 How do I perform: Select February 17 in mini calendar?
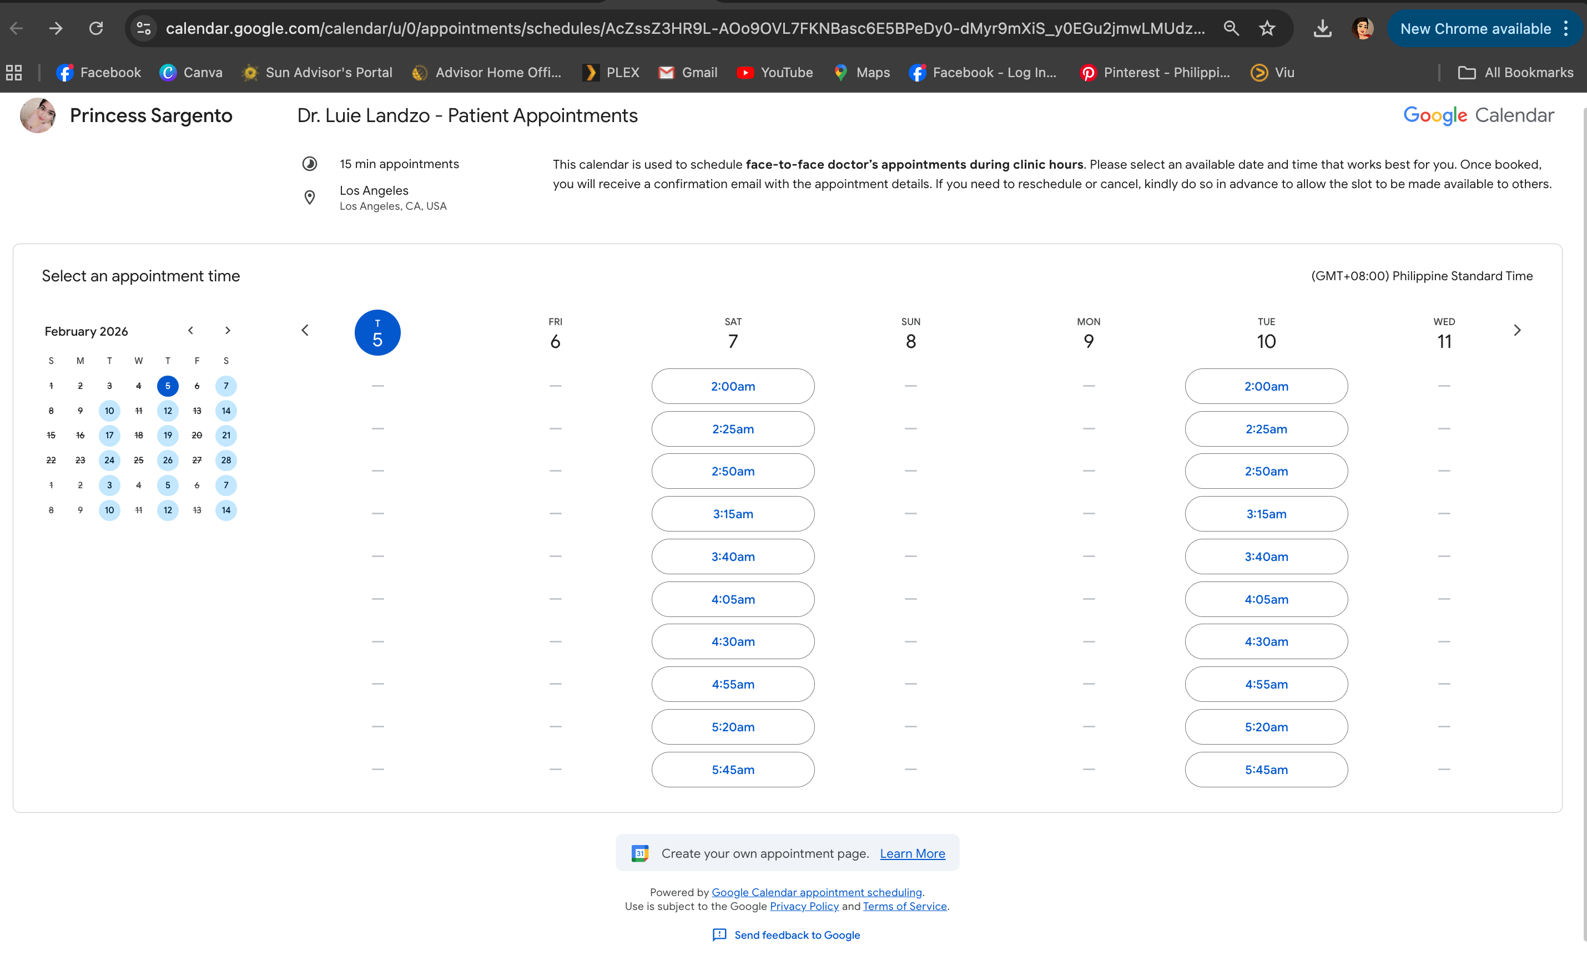click(109, 435)
